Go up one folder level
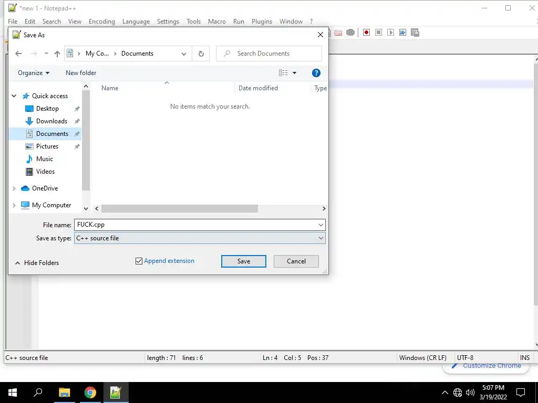This screenshot has height=403, width=538. coord(57,54)
